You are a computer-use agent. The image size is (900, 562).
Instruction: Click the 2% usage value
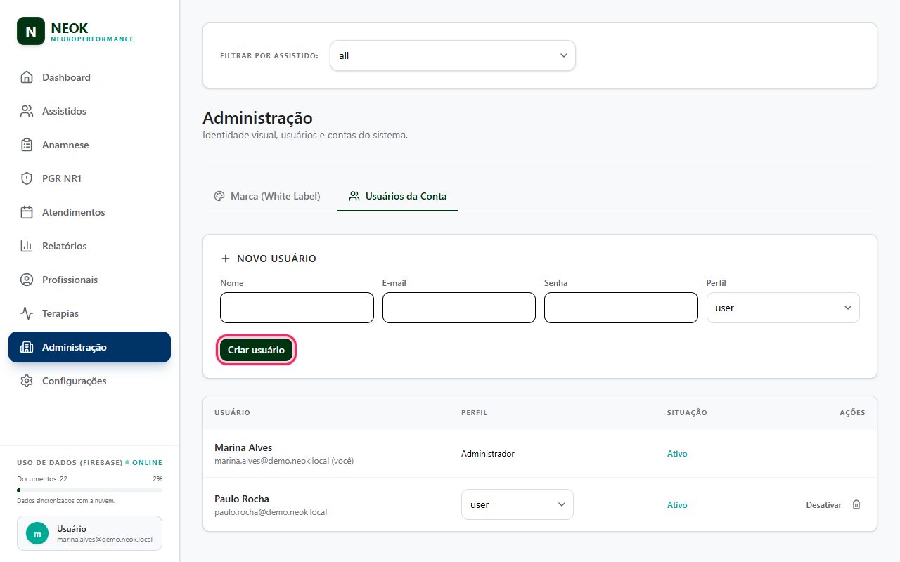[157, 478]
